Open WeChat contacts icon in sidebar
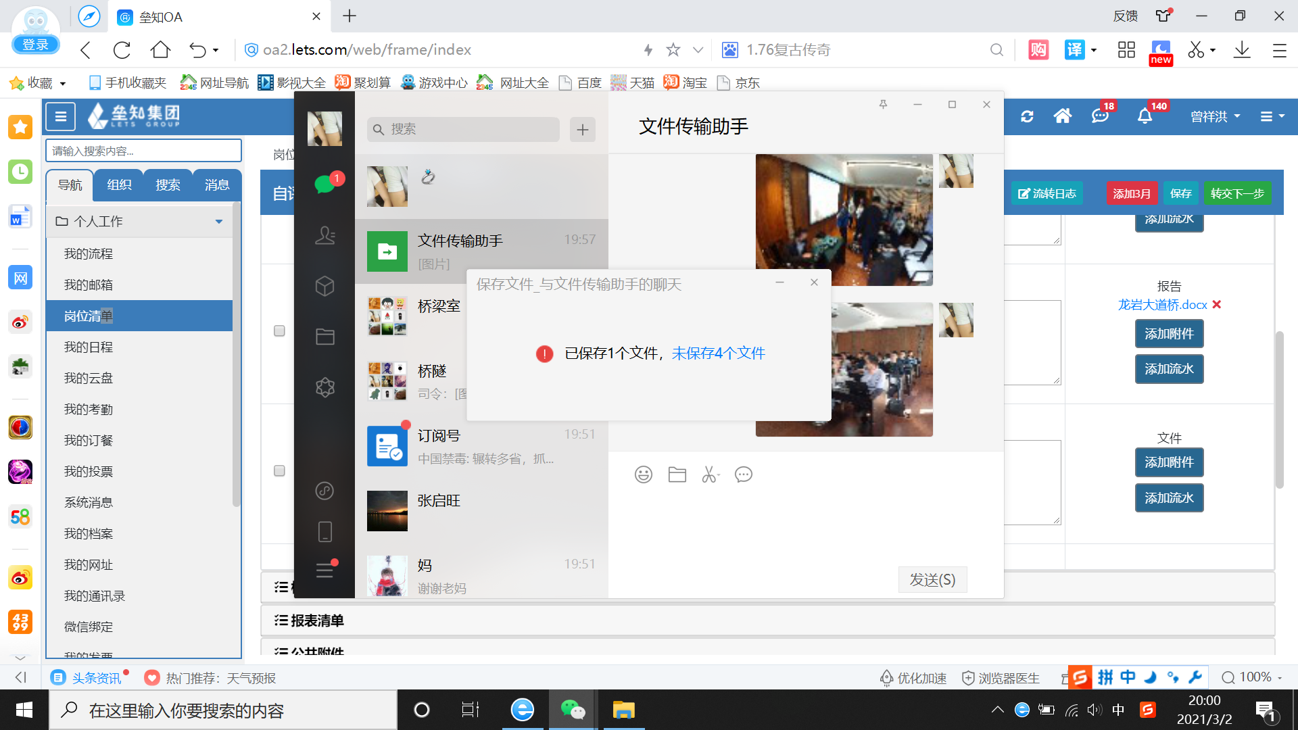This screenshot has height=730, width=1298. pyautogui.click(x=324, y=235)
